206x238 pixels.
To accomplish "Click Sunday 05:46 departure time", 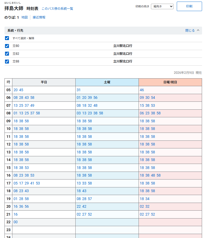I will [142, 90].
